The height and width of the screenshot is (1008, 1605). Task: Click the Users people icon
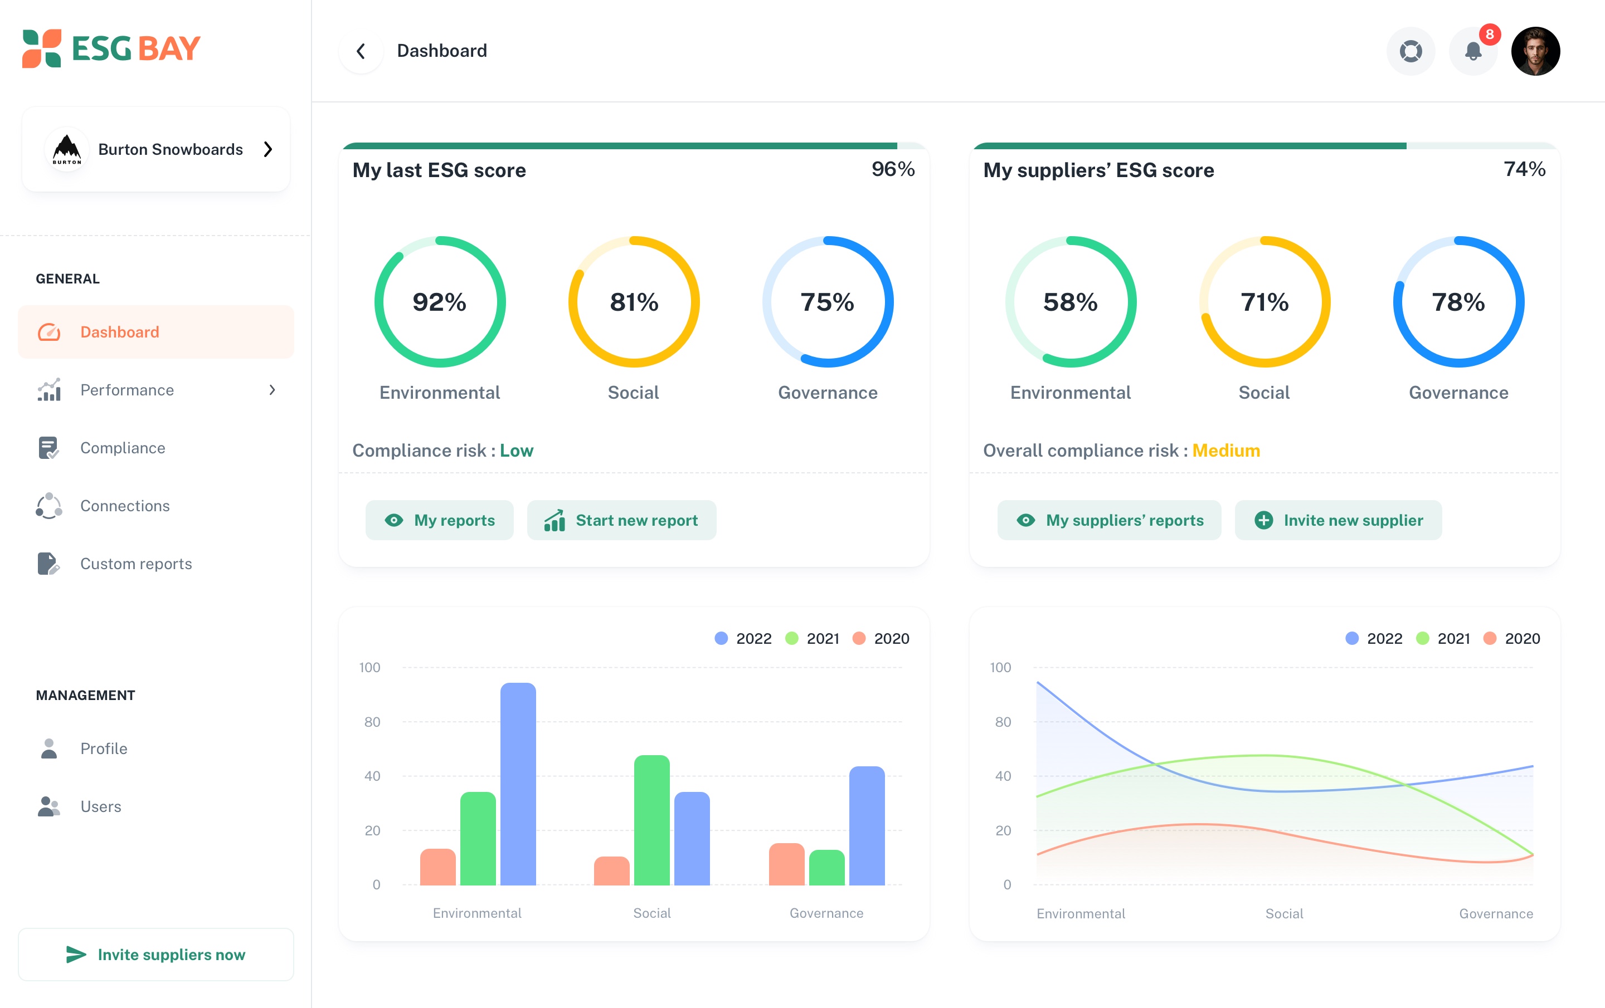pos(48,806)
